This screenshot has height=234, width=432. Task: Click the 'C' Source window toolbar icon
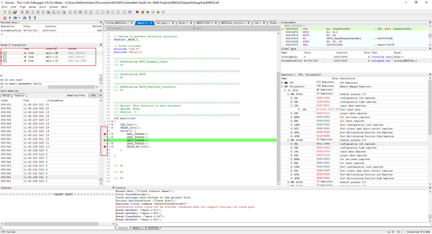[x=118, y=12]
